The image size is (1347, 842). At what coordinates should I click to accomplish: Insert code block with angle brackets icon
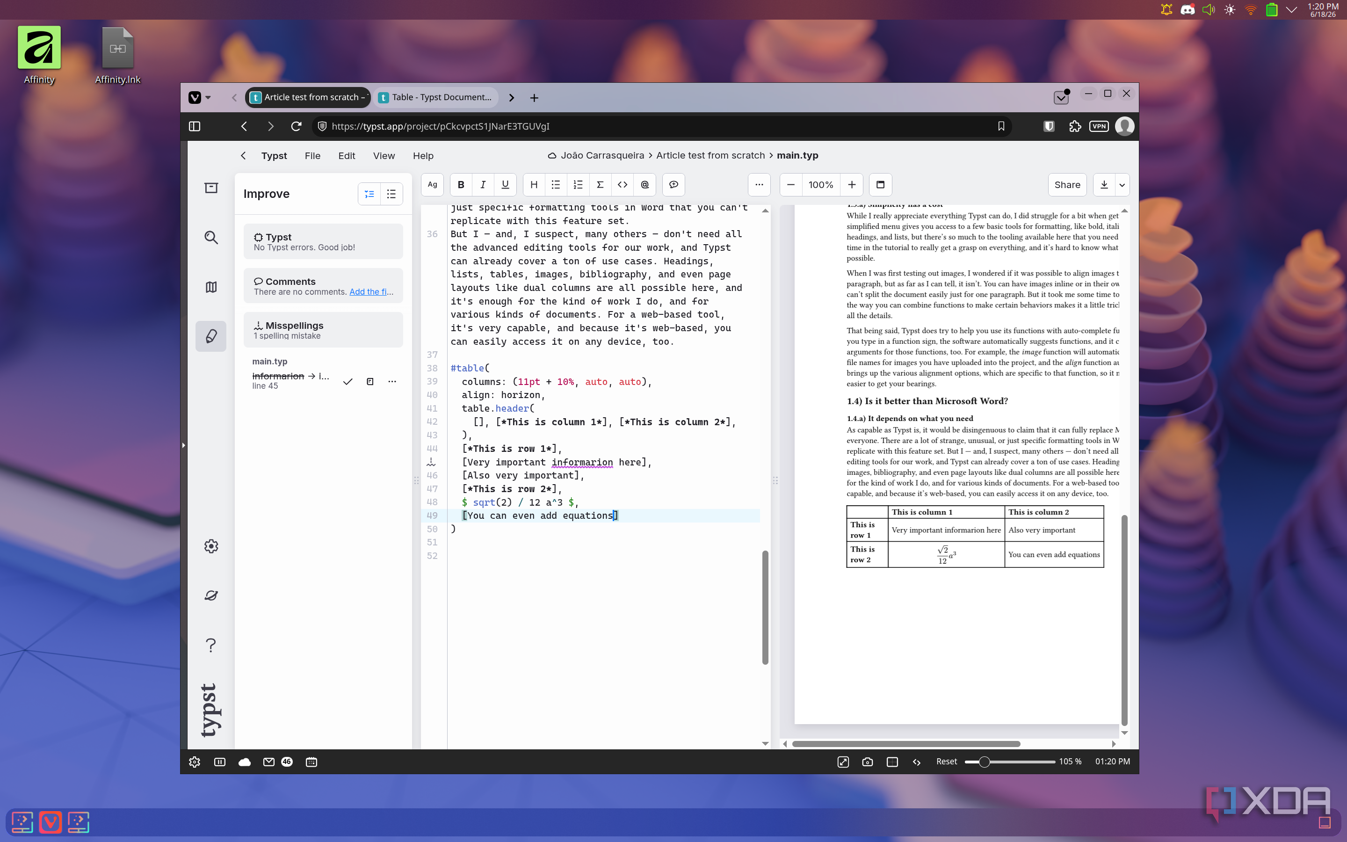point(623,185)
